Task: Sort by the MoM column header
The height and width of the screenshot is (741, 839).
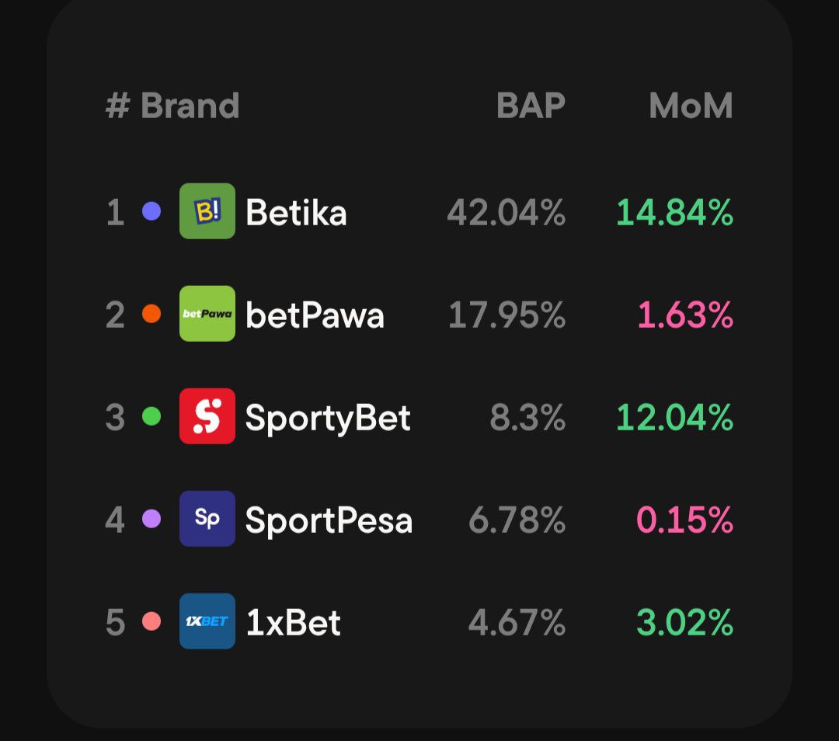Action: [x=691, y=106]
